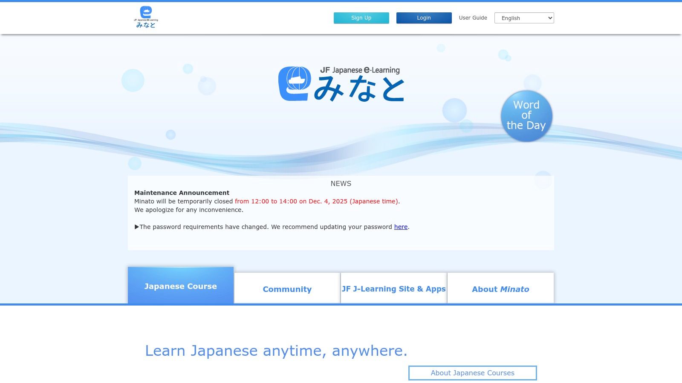Click About Japanese Courses
This screenshot has width=682, height=383.
coord(472,373)
